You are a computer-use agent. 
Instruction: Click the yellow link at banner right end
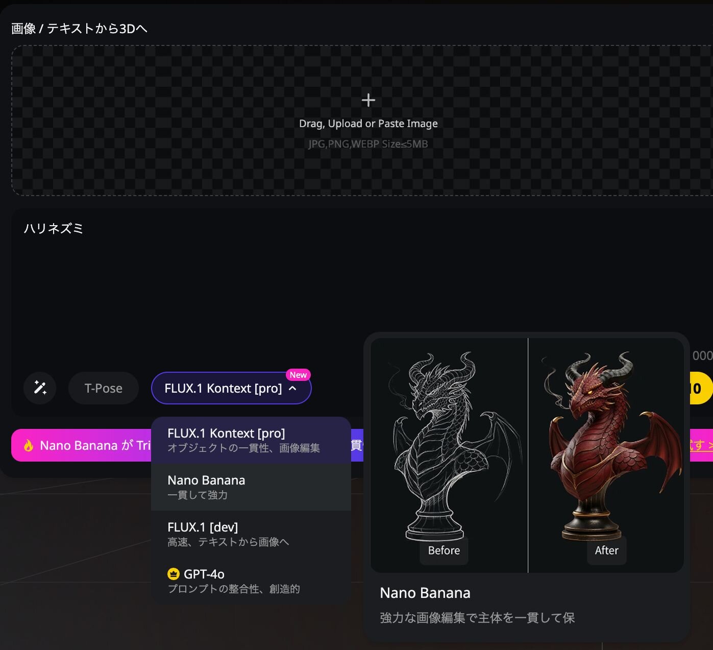coord(701,445)
